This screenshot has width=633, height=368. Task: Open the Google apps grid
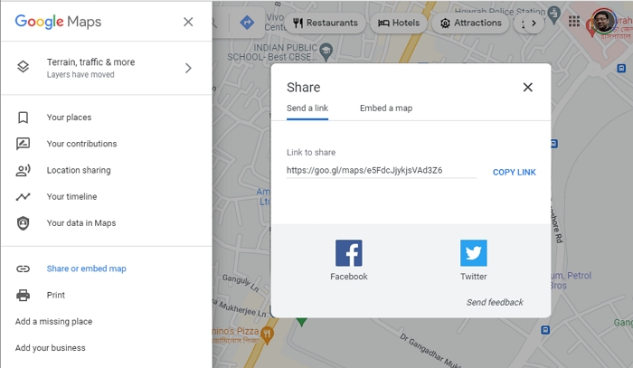tap(574, 22)
